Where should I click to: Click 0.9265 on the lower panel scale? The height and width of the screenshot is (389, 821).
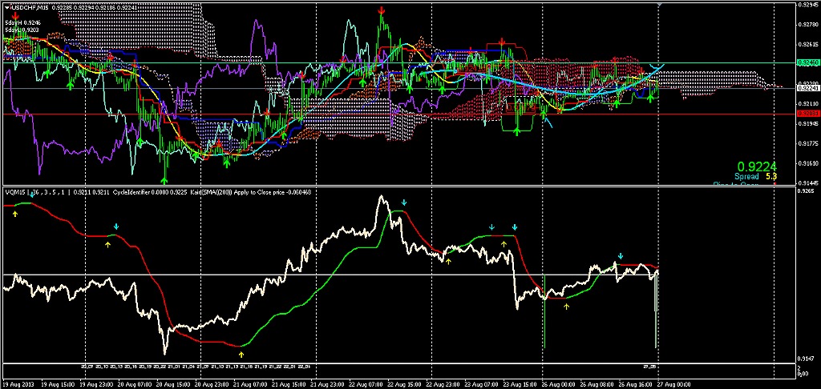[x=807, y=191]
